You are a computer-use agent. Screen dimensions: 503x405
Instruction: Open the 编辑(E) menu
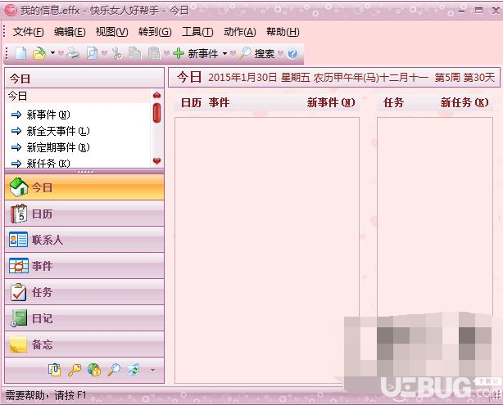click(70, 32)
